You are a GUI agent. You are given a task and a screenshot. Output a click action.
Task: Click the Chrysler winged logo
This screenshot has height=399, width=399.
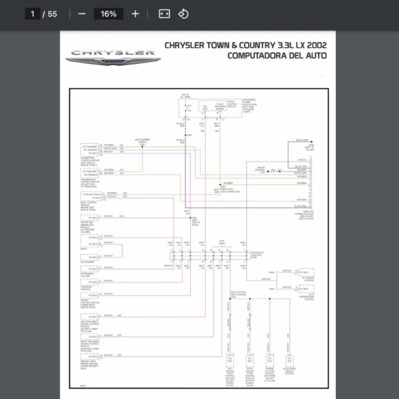(112, 57)
